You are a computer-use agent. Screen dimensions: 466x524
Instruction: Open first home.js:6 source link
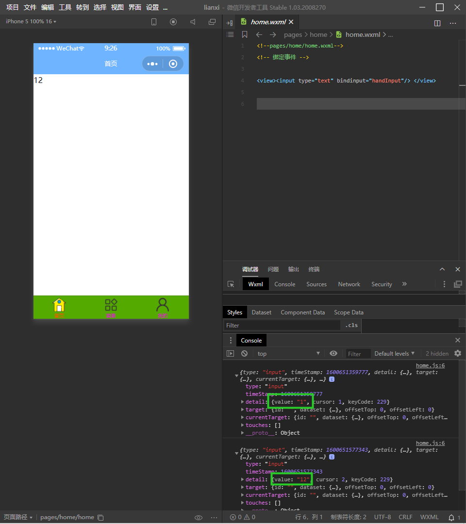click(430, 366)
